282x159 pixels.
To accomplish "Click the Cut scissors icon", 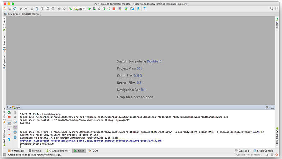I will coord(32,8).
